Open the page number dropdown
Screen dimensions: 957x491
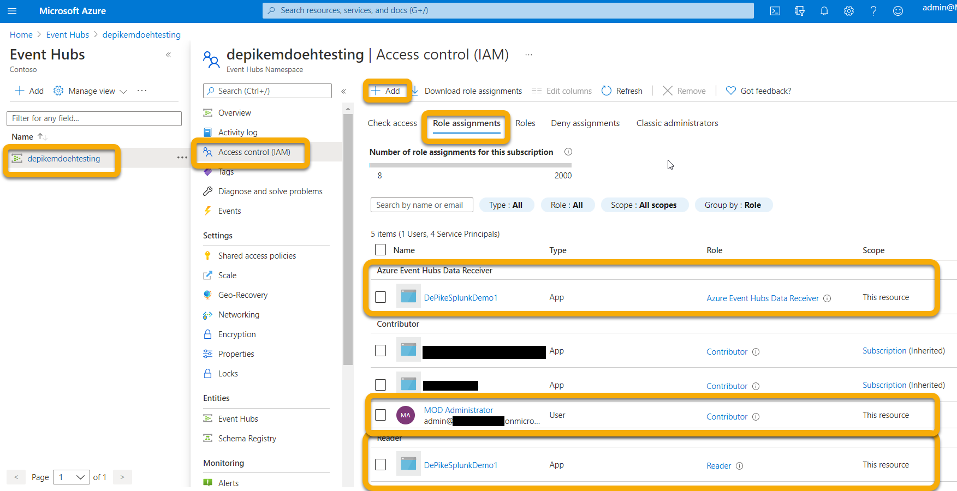72,477
